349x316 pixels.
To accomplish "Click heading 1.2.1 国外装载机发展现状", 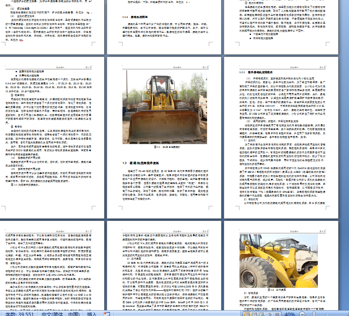I will pos(256,72).
